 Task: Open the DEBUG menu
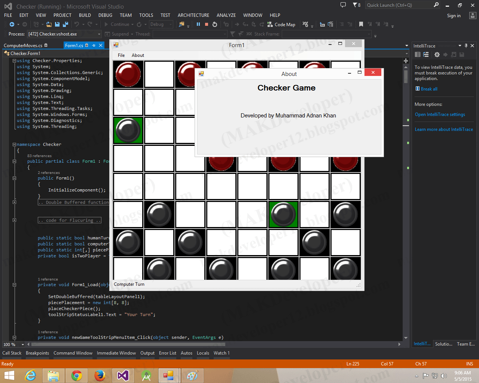coord(105,15)
